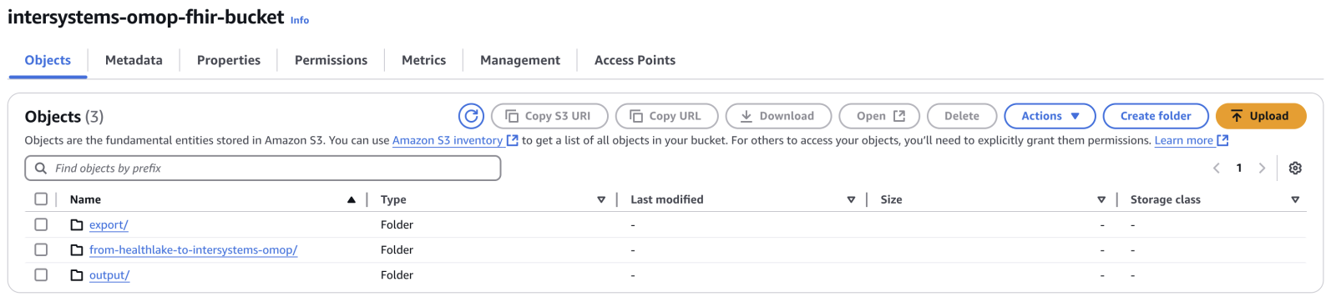Expand the Actions dropdown menu
This screenshot has width=1336, height=302.
click(1050, 116)
